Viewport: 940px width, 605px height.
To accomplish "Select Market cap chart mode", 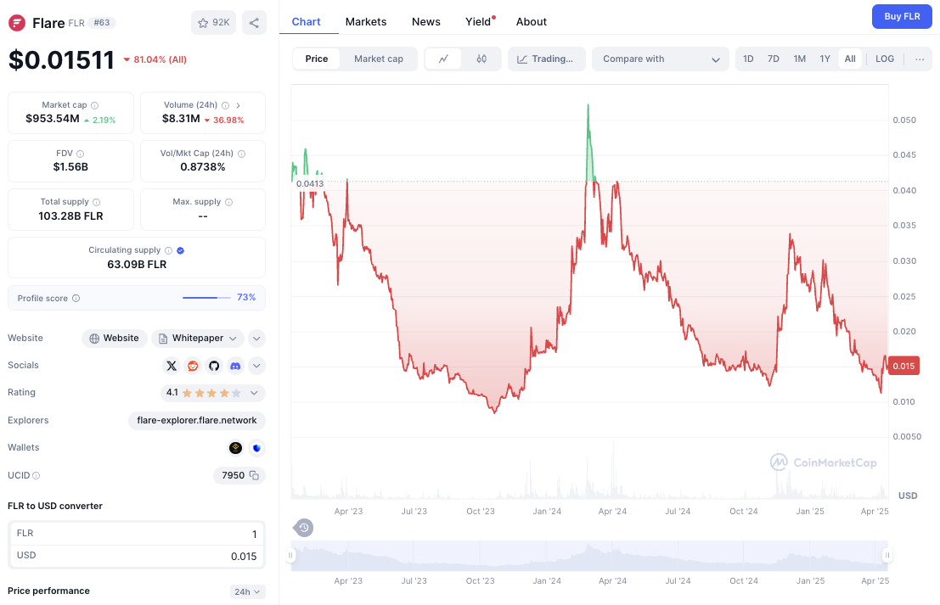I will click(378, 59).
